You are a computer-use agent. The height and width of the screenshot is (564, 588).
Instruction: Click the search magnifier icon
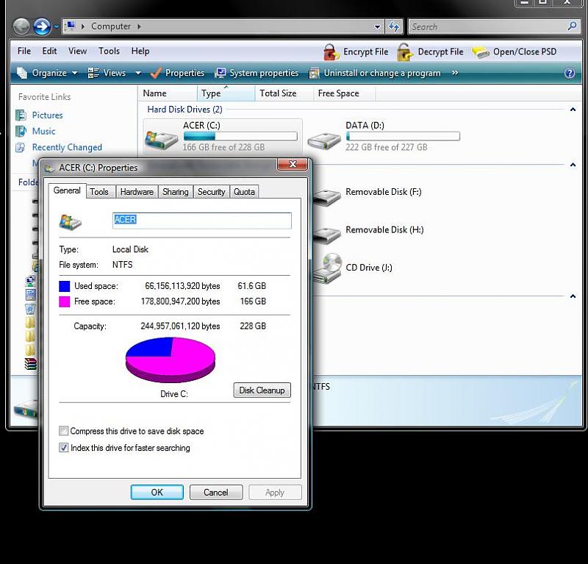tap(572, 26)
